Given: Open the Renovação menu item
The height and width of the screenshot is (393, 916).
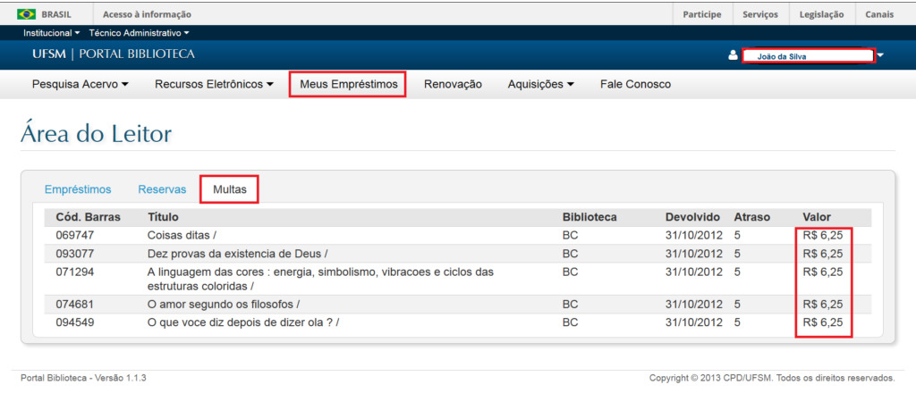Looking at the screenshot, I should 453,84.
